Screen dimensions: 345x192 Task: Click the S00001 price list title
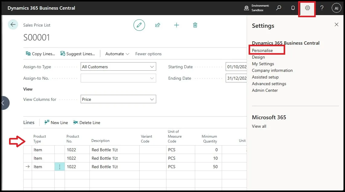37,37
